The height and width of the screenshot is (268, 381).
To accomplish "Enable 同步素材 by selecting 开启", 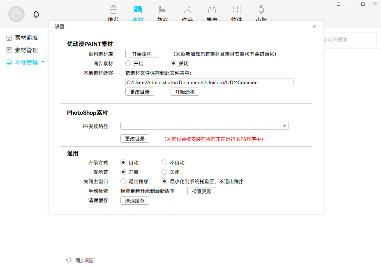I will pyautogui.click(x=127, y=63).
